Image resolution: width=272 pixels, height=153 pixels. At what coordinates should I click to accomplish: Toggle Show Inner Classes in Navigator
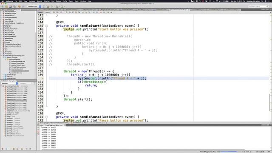17,149
